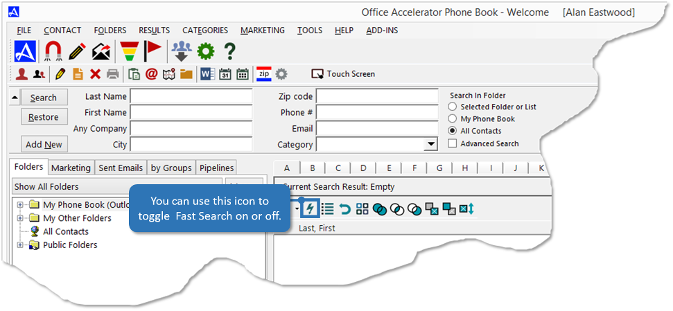The image size is (673, 311).
Task: Open the FILE menu
Action: coord(24,30)
